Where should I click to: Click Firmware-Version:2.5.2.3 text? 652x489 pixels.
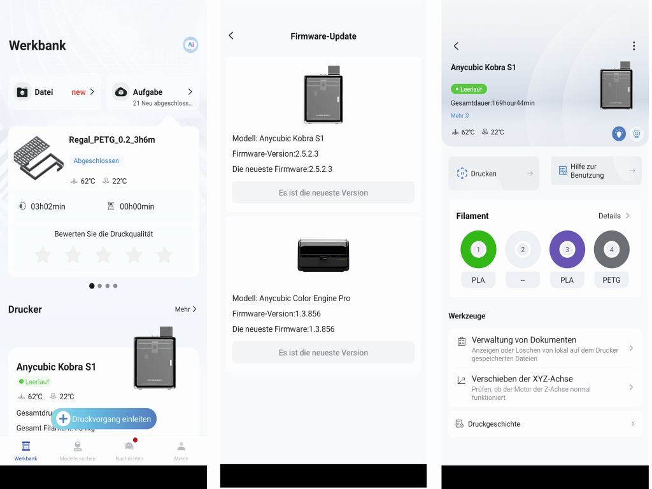[275, 154]
